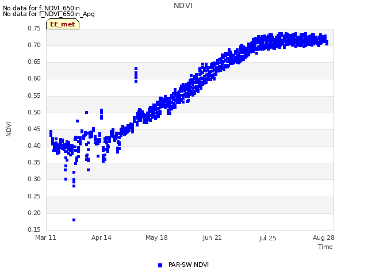Image resolution: width=368 pixels, height=276 pixels.
Task: Click the lowest outlier point near 0.18
Action: (74, 220)
